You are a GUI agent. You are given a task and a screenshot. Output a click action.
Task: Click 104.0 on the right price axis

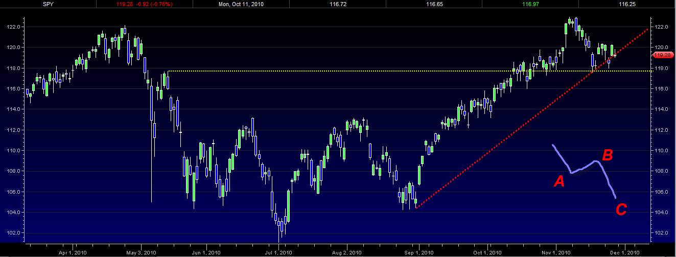click(x=661, y=213)
